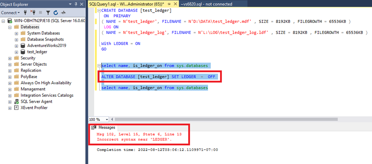Collapse the Databases folder node

click(x=10, y=27)
